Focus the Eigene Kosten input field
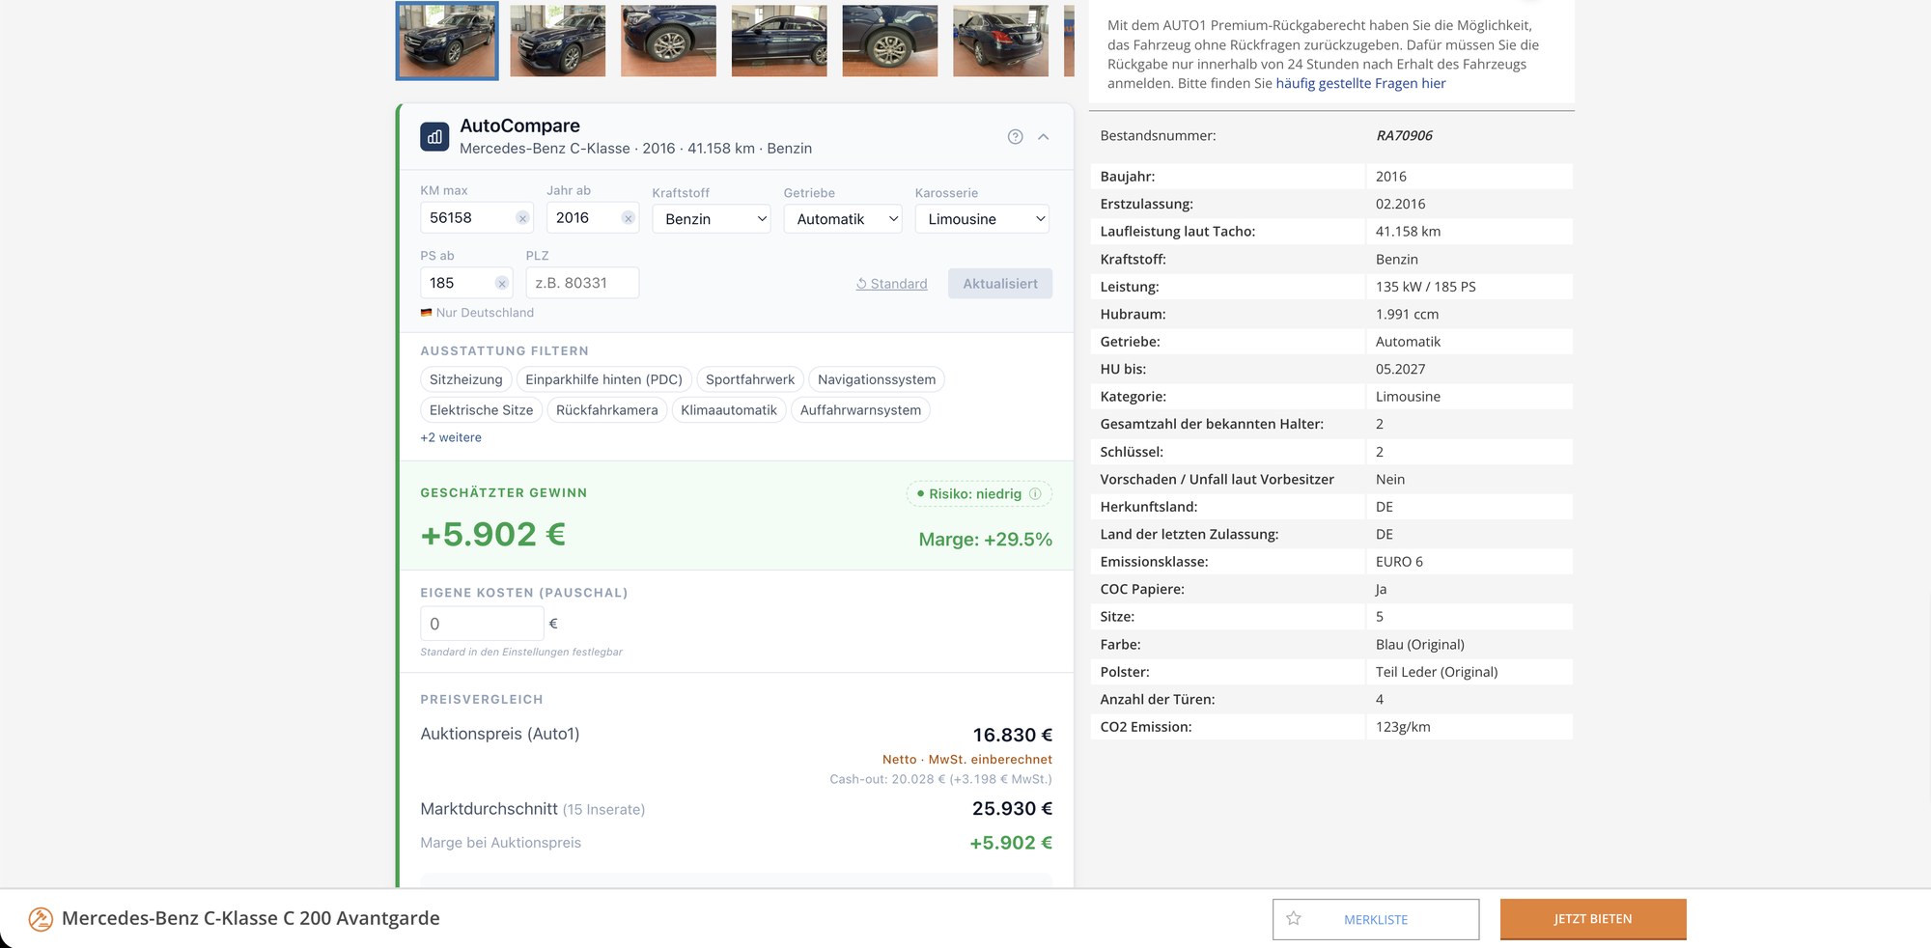 (x=482, y=624)
